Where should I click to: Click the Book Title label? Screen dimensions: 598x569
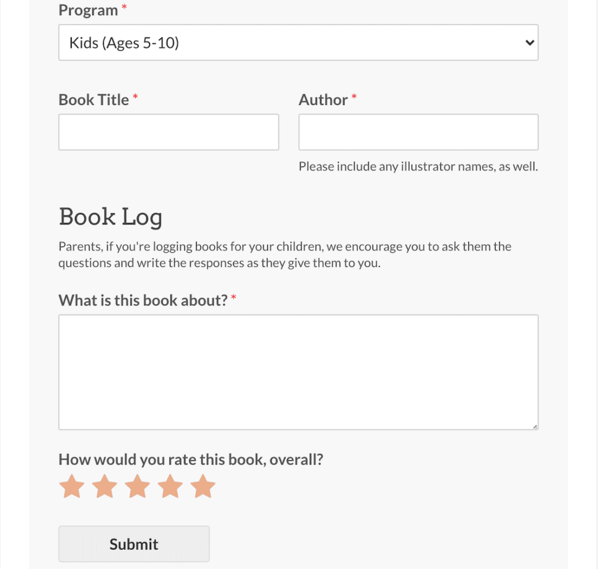tap(93, 100)
